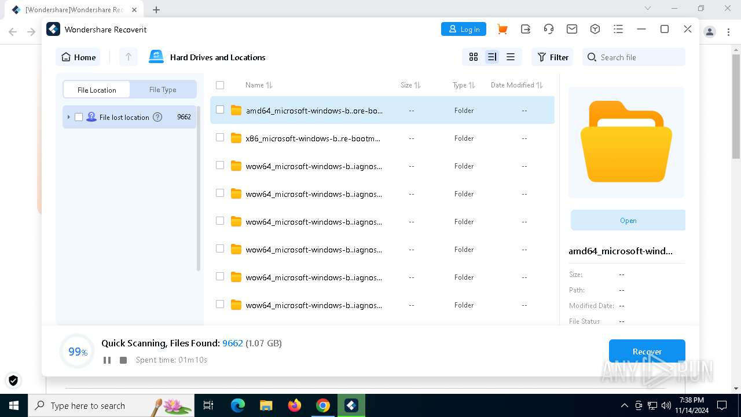Tick the File lost location checkbox
The width and height of the screenshot is (741, 417).
click(x=79, y=117)
